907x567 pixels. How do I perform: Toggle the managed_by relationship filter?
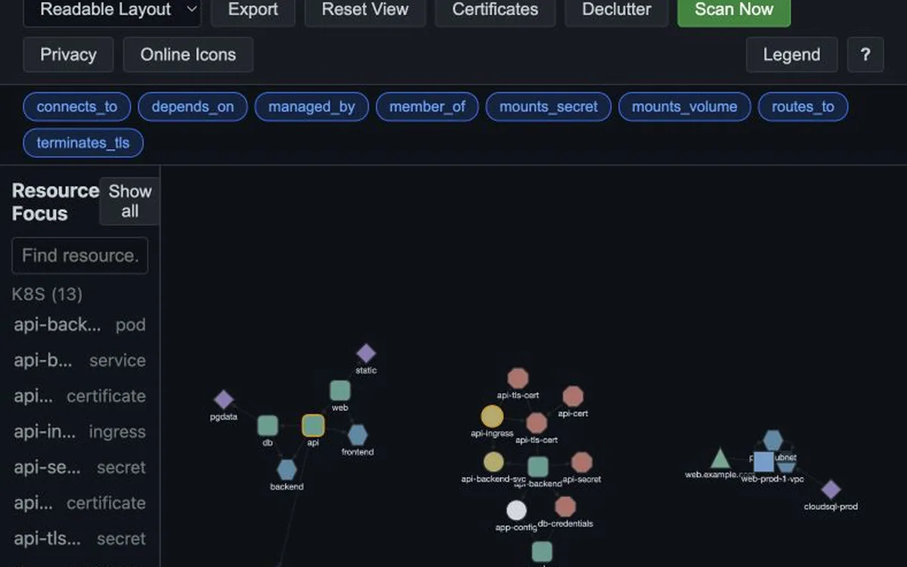(311, 107)
